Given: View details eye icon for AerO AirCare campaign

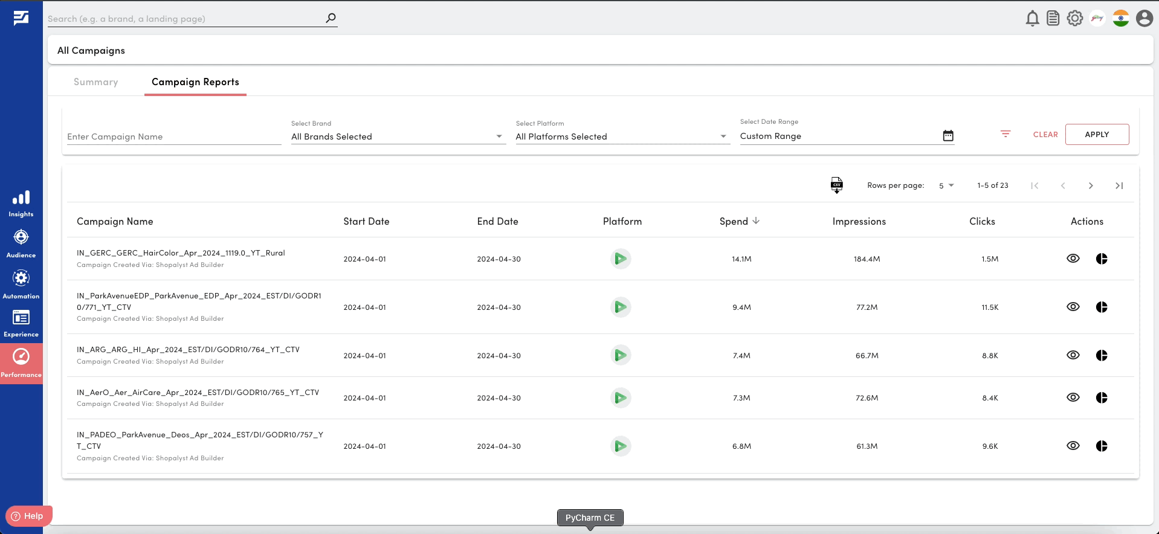Looking at the screenshot, I should [x=1073, y=397].
